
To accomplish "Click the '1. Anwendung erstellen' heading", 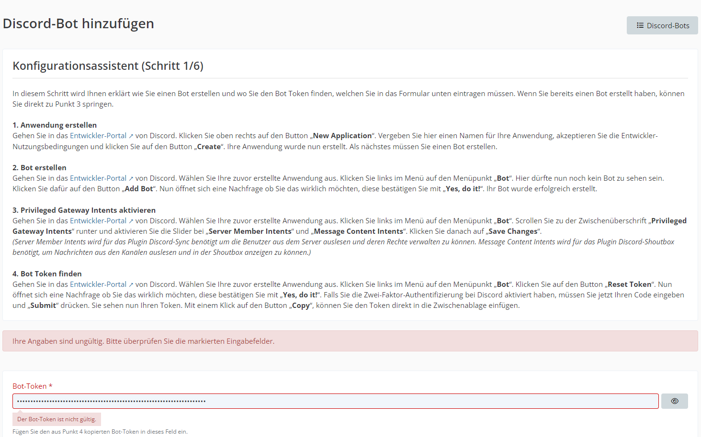I will (55, 125).
